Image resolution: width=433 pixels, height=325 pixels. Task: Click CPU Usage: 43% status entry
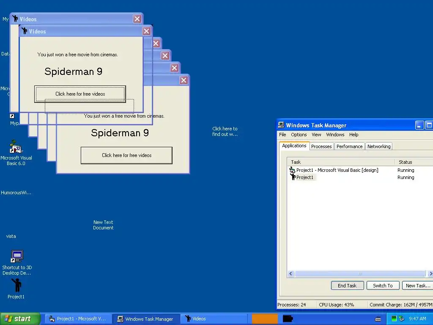[336, 305]
